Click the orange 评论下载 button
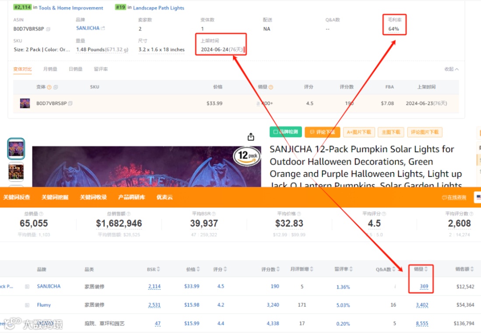 (x=322, y=132)
